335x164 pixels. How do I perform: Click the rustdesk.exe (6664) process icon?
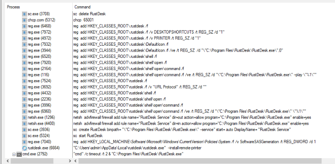25,148
